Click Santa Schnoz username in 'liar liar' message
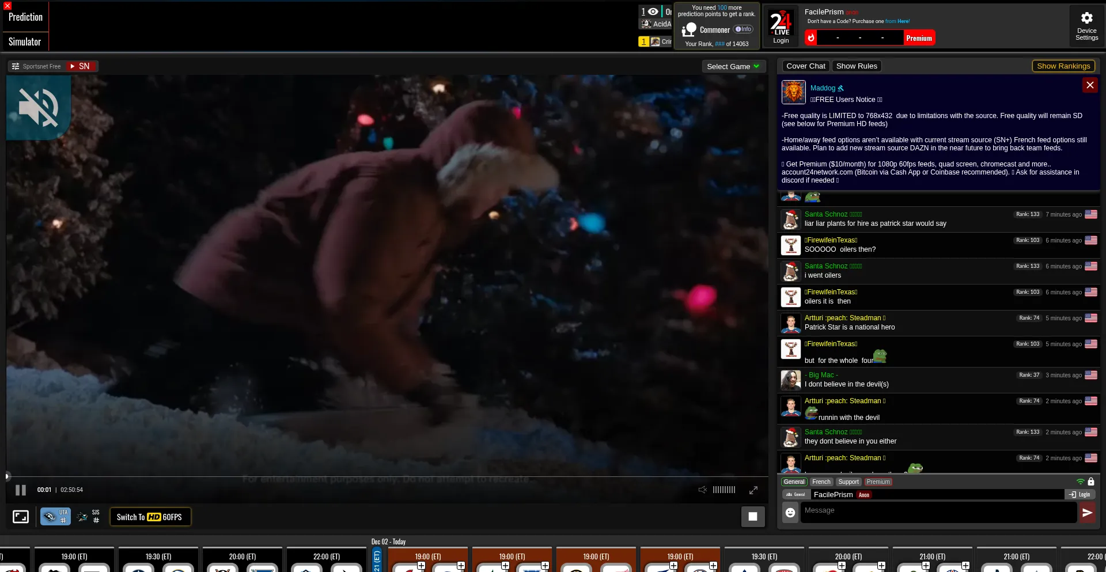Viewport: 1106px width, 572px height. tap(826, 214)
